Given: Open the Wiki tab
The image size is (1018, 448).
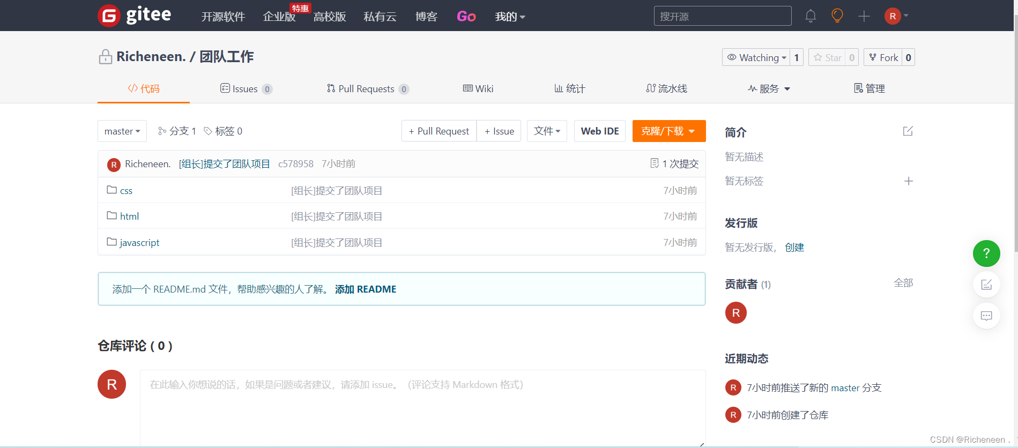Looking at the screenshot, I should click(478, 88).
